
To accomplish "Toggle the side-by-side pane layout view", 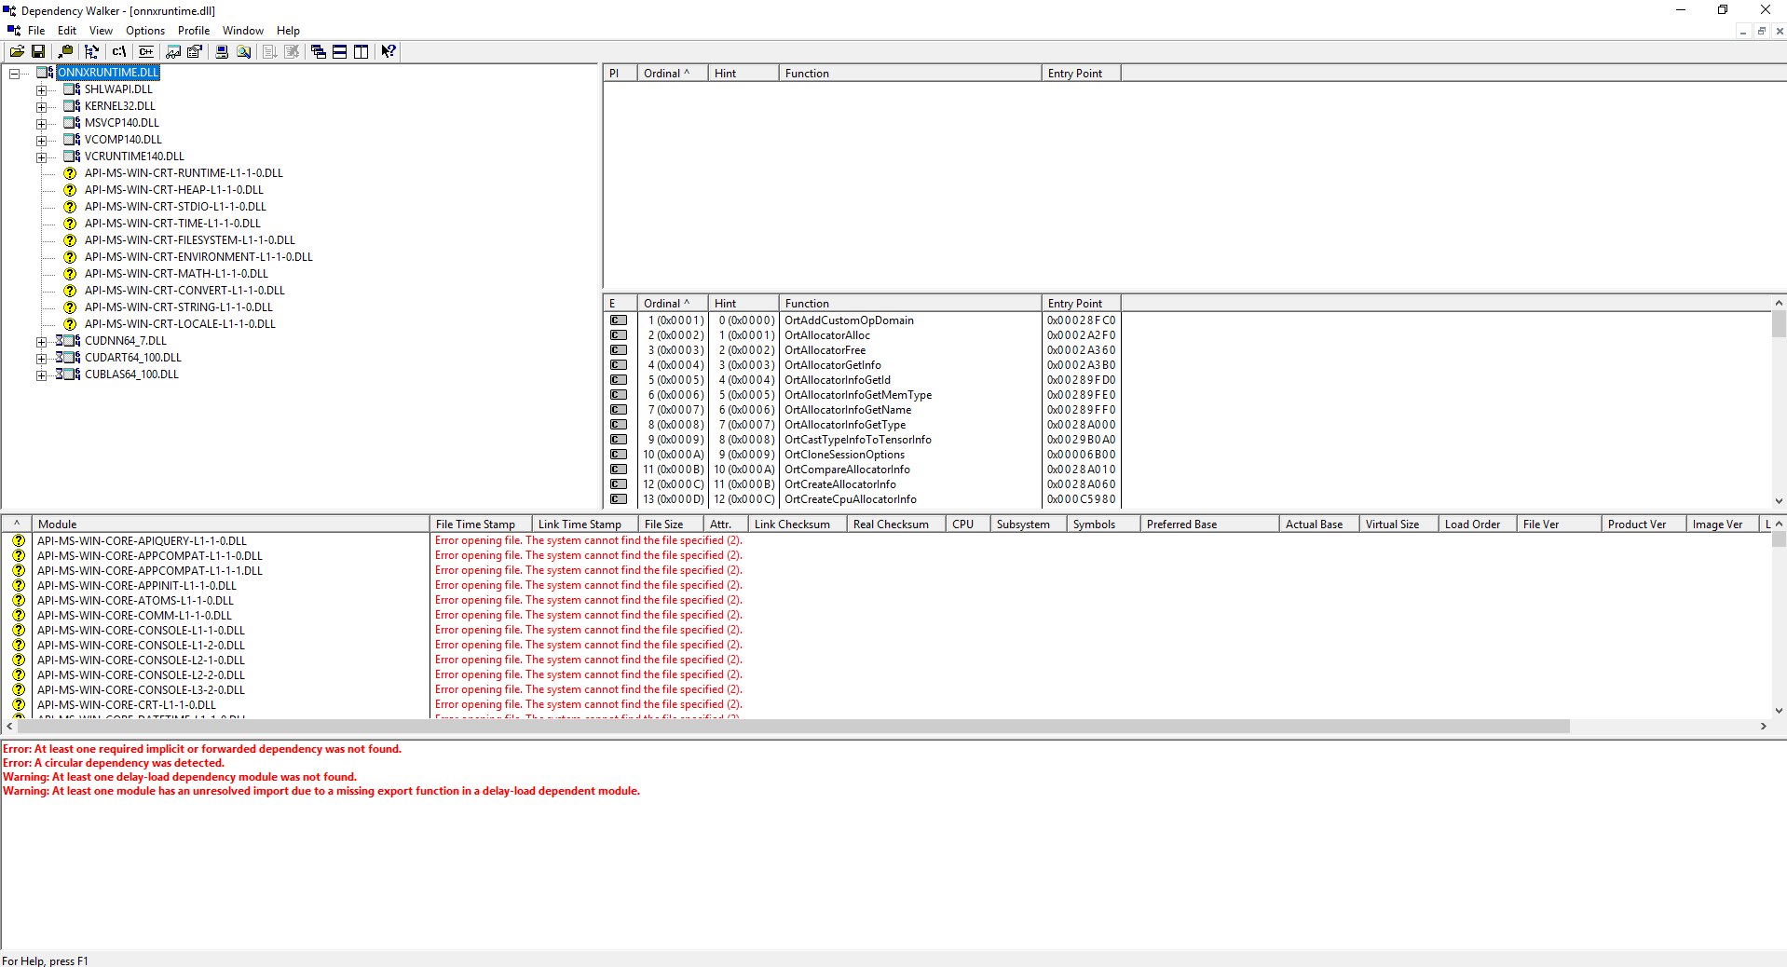I will click(361, 51).
